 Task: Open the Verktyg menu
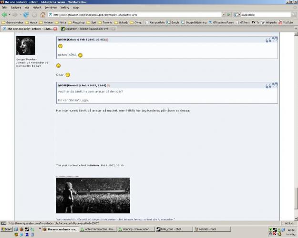tap(65, 8)
